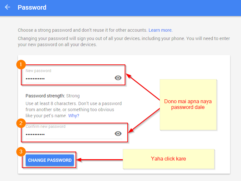
Task: Click the "New password" field label
Action: [39, 71]
